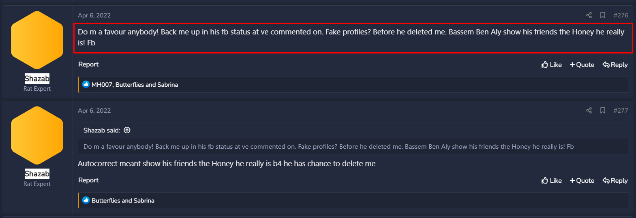View likes list Butterflies and Sabrina
This screenshot has width=636, height=218.
click(123, 201)
